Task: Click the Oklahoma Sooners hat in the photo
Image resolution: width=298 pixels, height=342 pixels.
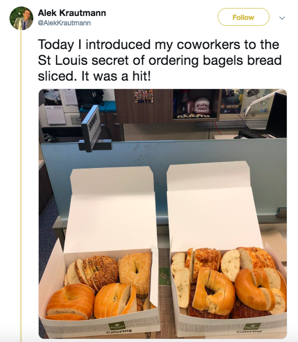Action: click(x=202, y=105)
